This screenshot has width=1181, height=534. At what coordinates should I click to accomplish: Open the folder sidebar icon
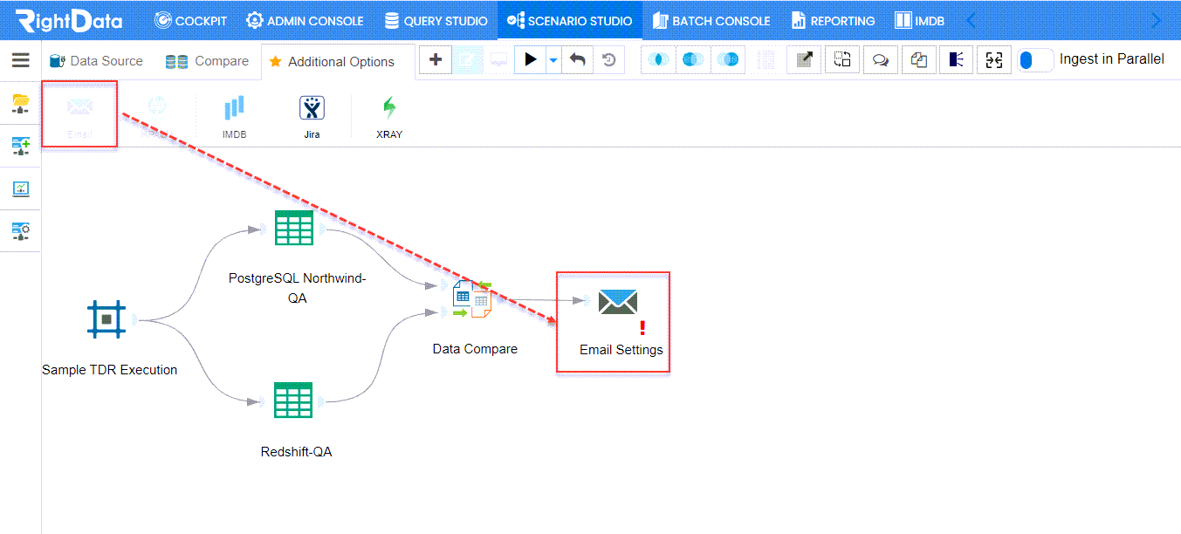pyautogui.click(x=20, y=104)
